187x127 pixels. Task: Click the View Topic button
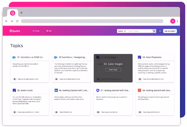pyautogui.click(x=113, y=70)
